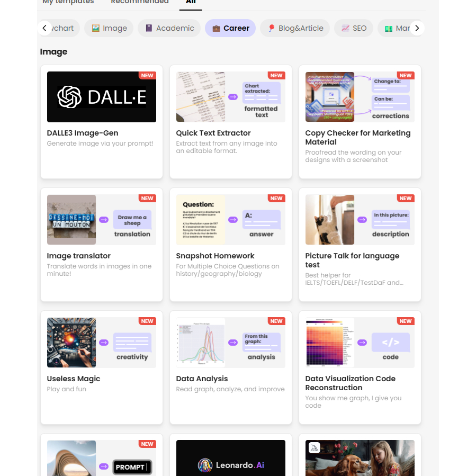476x476 pixels.
Task: Open the Useless Magic template title
Action: [74, 379]
